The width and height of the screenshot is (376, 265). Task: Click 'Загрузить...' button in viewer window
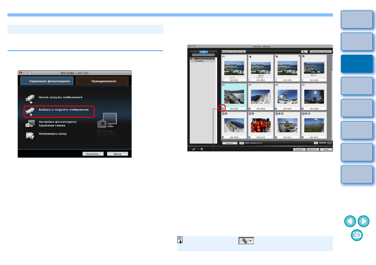point(230,143)
